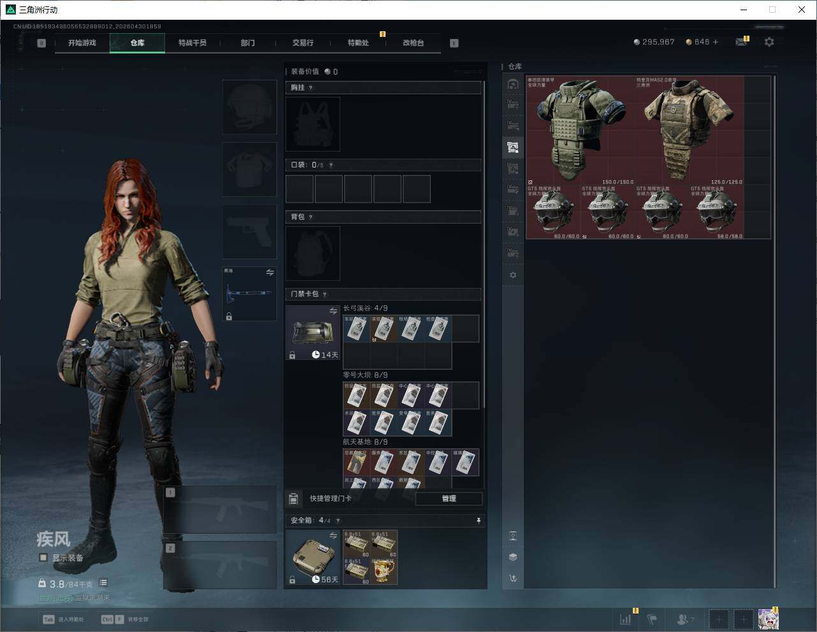Image resolution: width=817 pixels, height=632 pixels.
Task: Click the 零号大坝: 8/9 label
Action: point(365,375)
